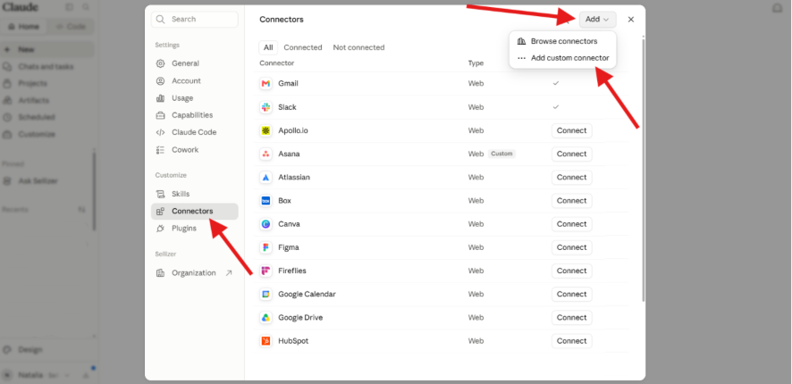This screenshot has height=384, width=792.
Task: Click the Usage bar chart icon
Action: [x=161, y=98]
